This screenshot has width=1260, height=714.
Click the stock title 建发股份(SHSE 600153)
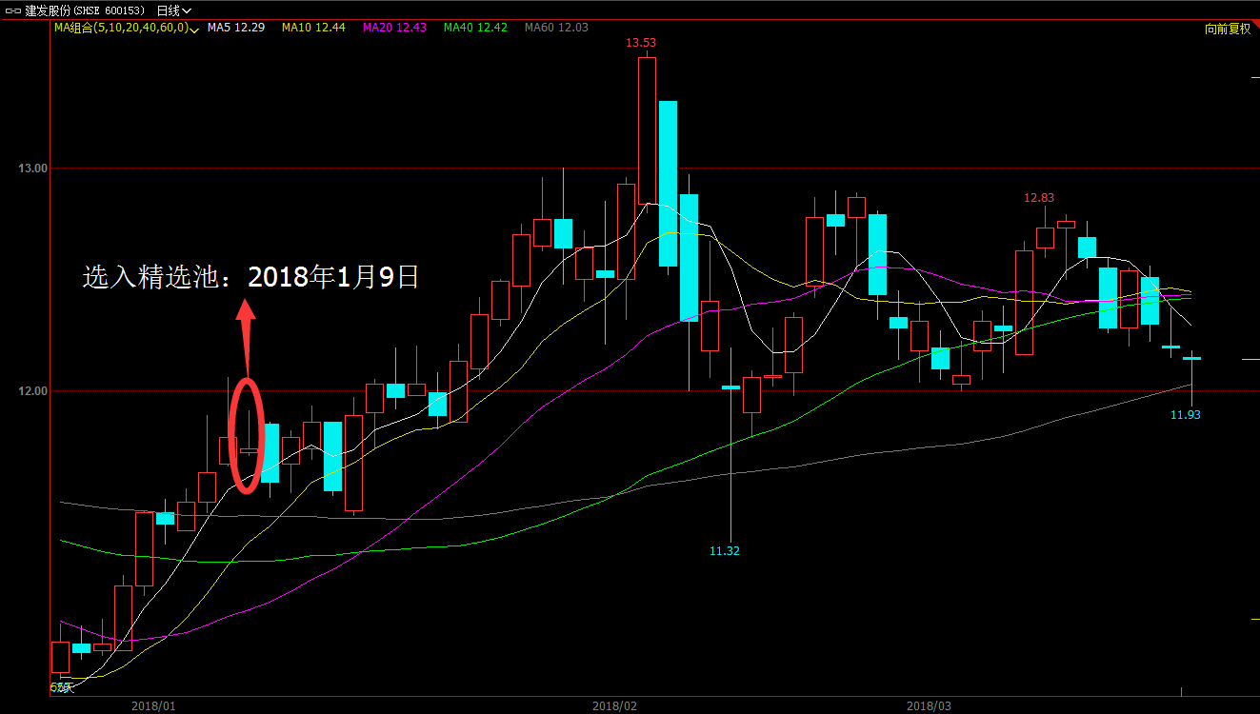(85, 10)
